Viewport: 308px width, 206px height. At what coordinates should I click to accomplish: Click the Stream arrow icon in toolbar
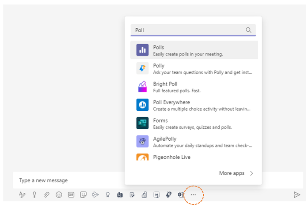click(95, 195)
